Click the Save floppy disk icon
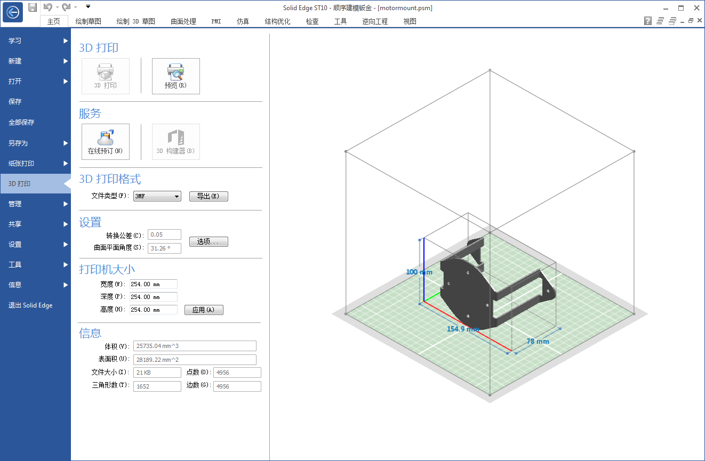This screenshot has height=461, width=705. point(33,7)
